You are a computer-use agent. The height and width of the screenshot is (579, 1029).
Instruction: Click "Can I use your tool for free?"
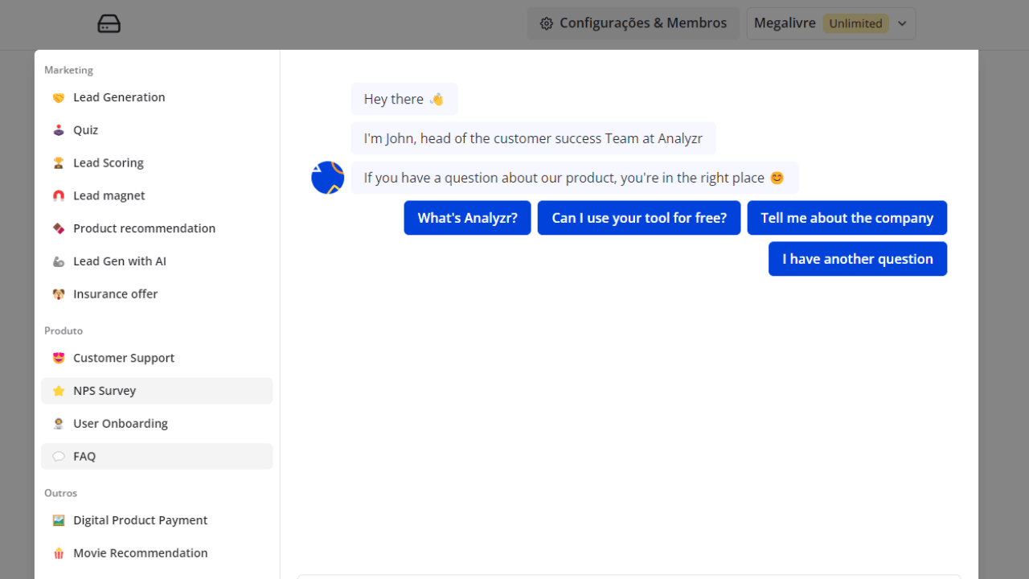point(639,218)
